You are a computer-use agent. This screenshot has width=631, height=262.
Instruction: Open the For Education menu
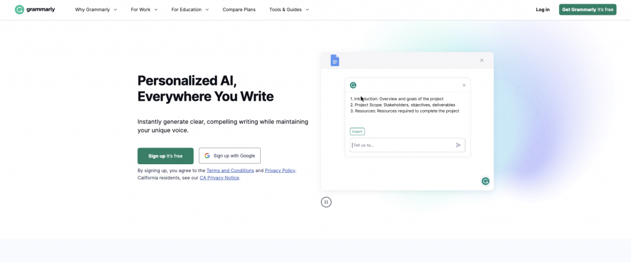click(190, 10)
